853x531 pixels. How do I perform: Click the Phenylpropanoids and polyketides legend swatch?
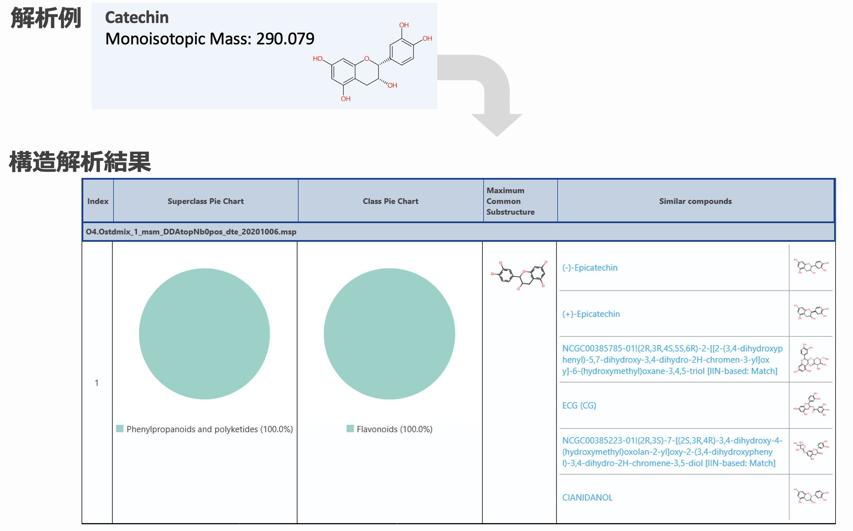click(x=120, y=429)
